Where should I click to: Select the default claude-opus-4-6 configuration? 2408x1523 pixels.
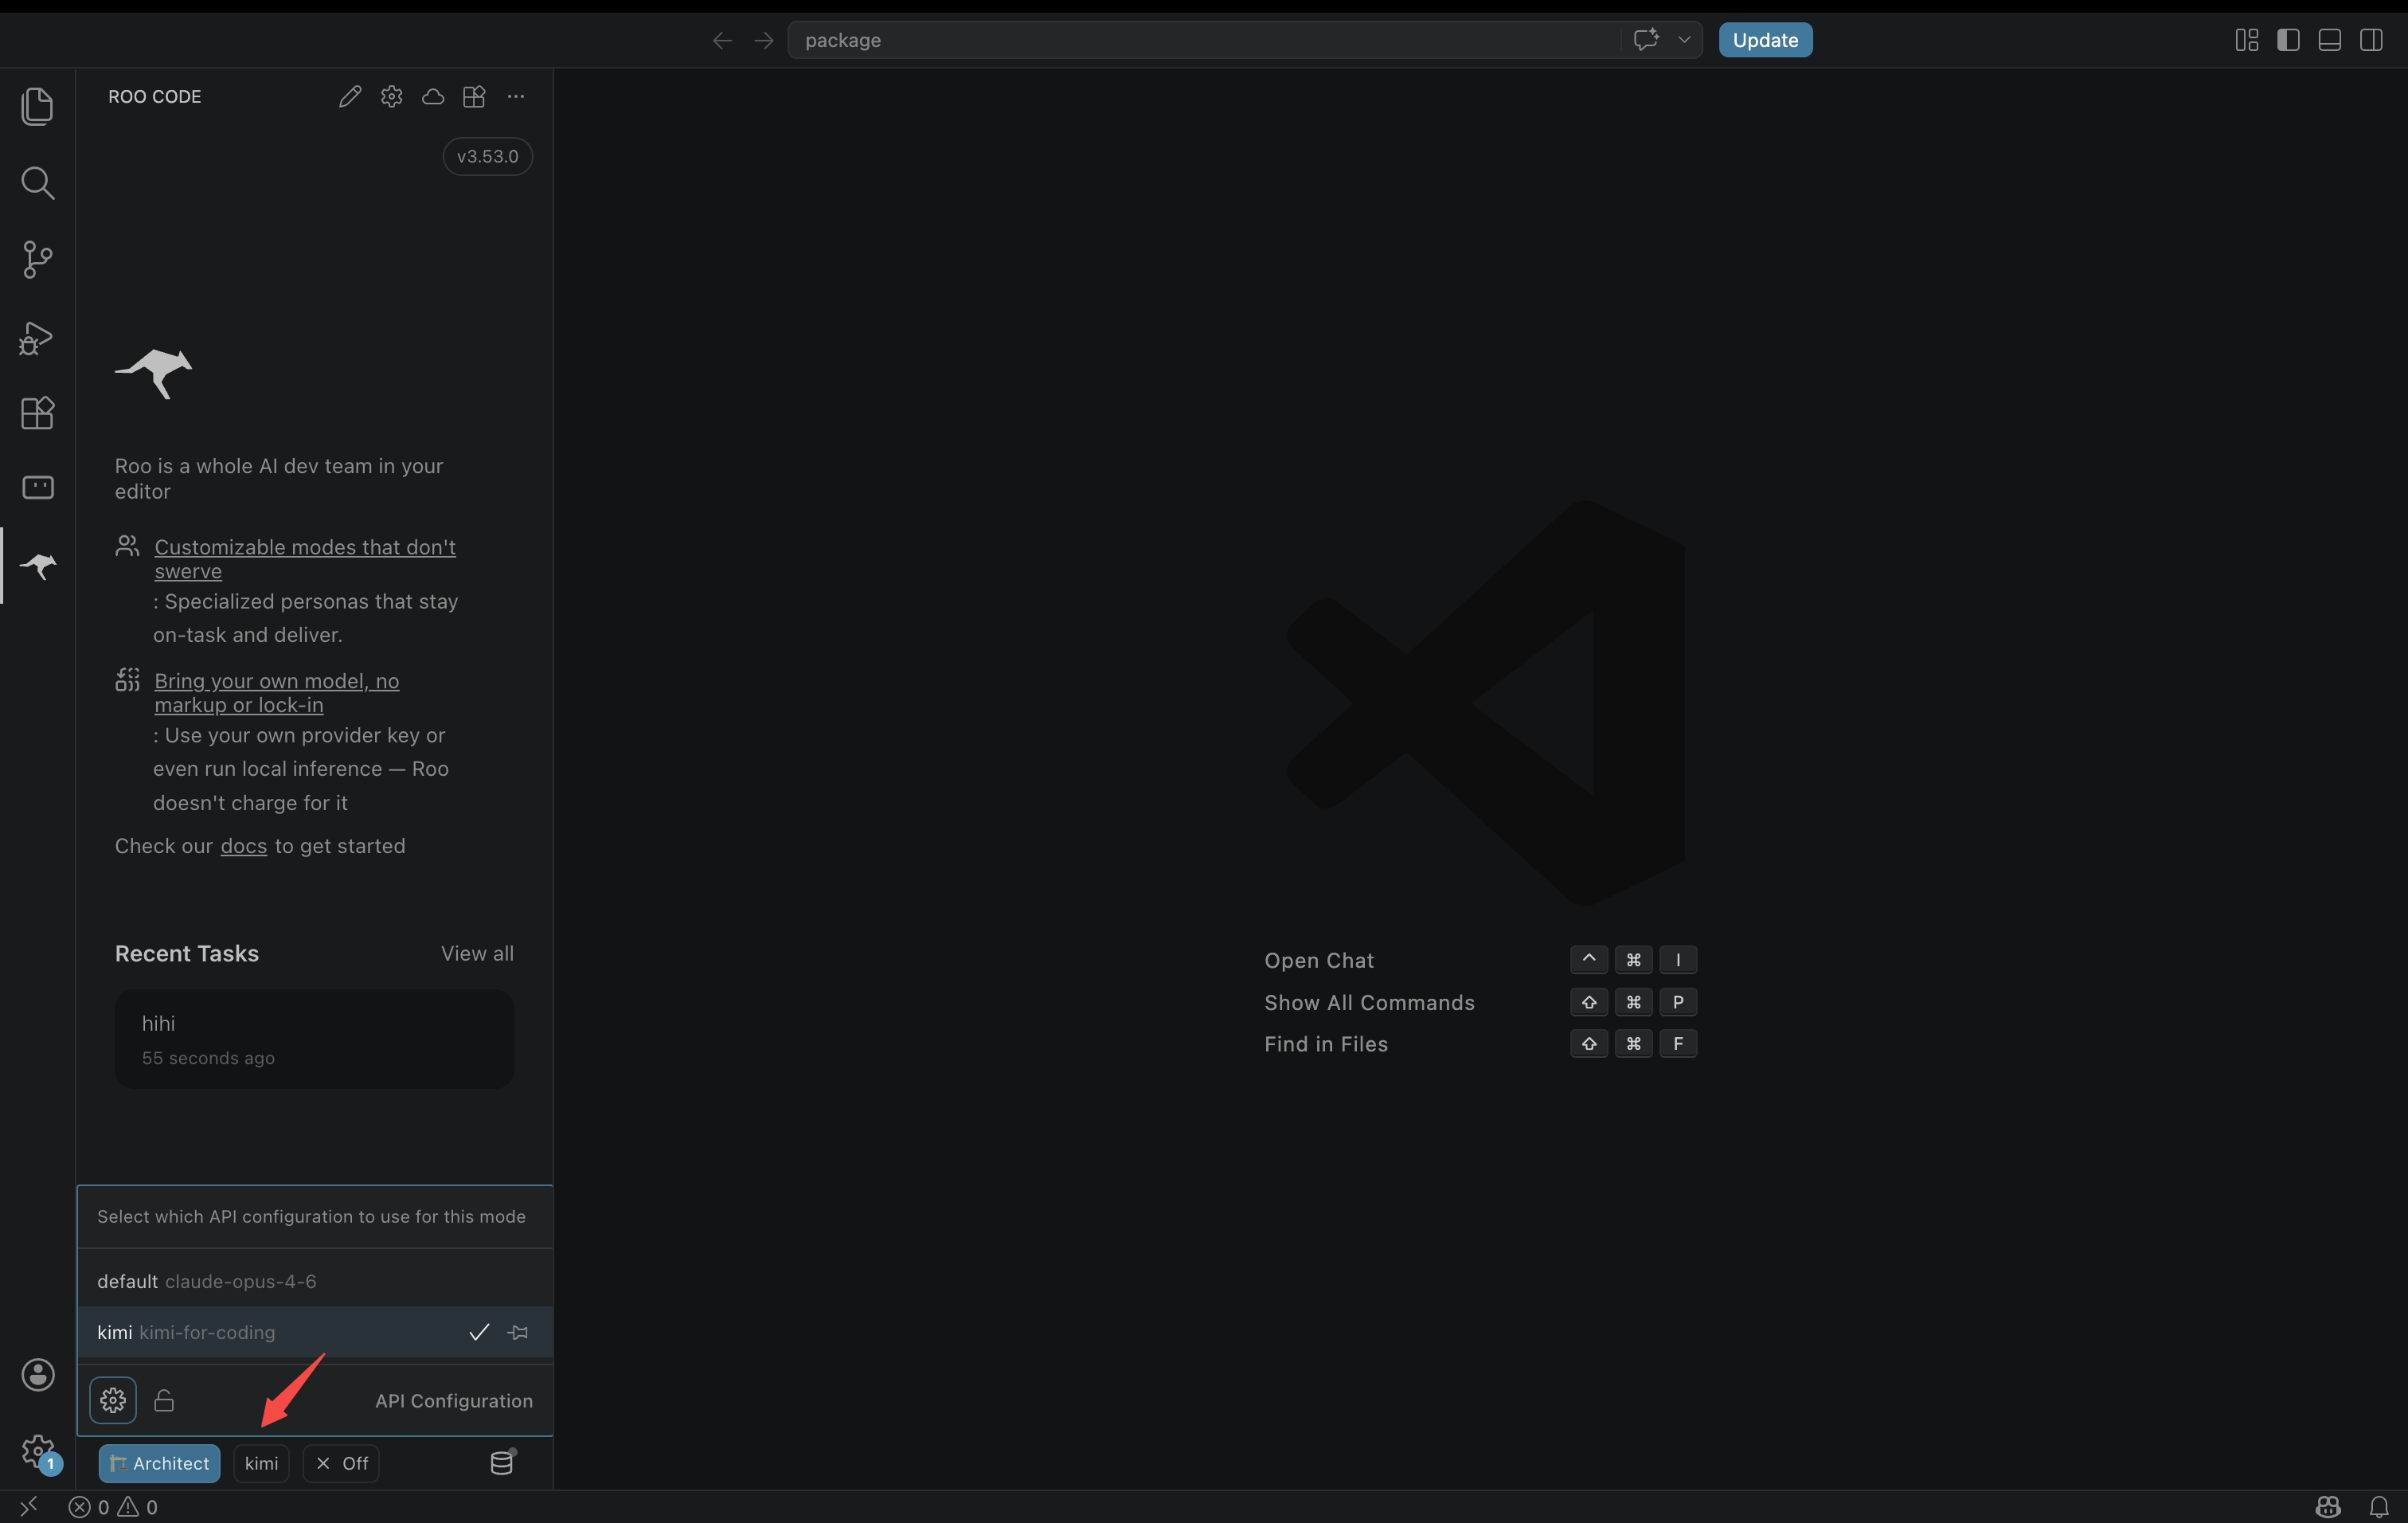314,1282
